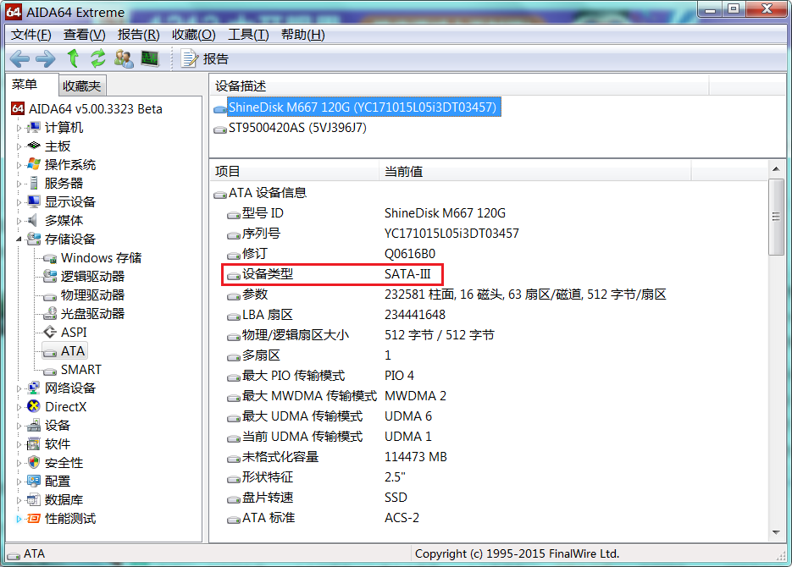Viewport: 792px width, 567px height.
Task: Switch to the 收藏夹 tab
Action: [x=81, y=85]
